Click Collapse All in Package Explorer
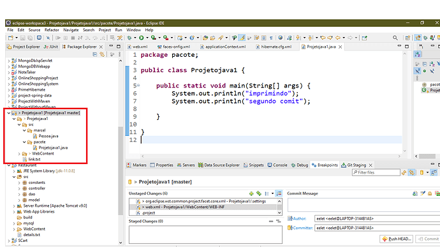 95,54
